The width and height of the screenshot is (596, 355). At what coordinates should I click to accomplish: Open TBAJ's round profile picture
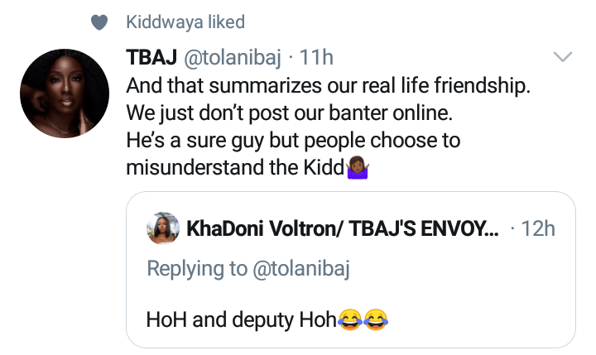64,92
